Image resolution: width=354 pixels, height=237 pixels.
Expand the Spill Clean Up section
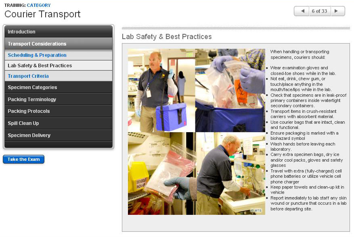pyautogui.click(x=58, y=123)
